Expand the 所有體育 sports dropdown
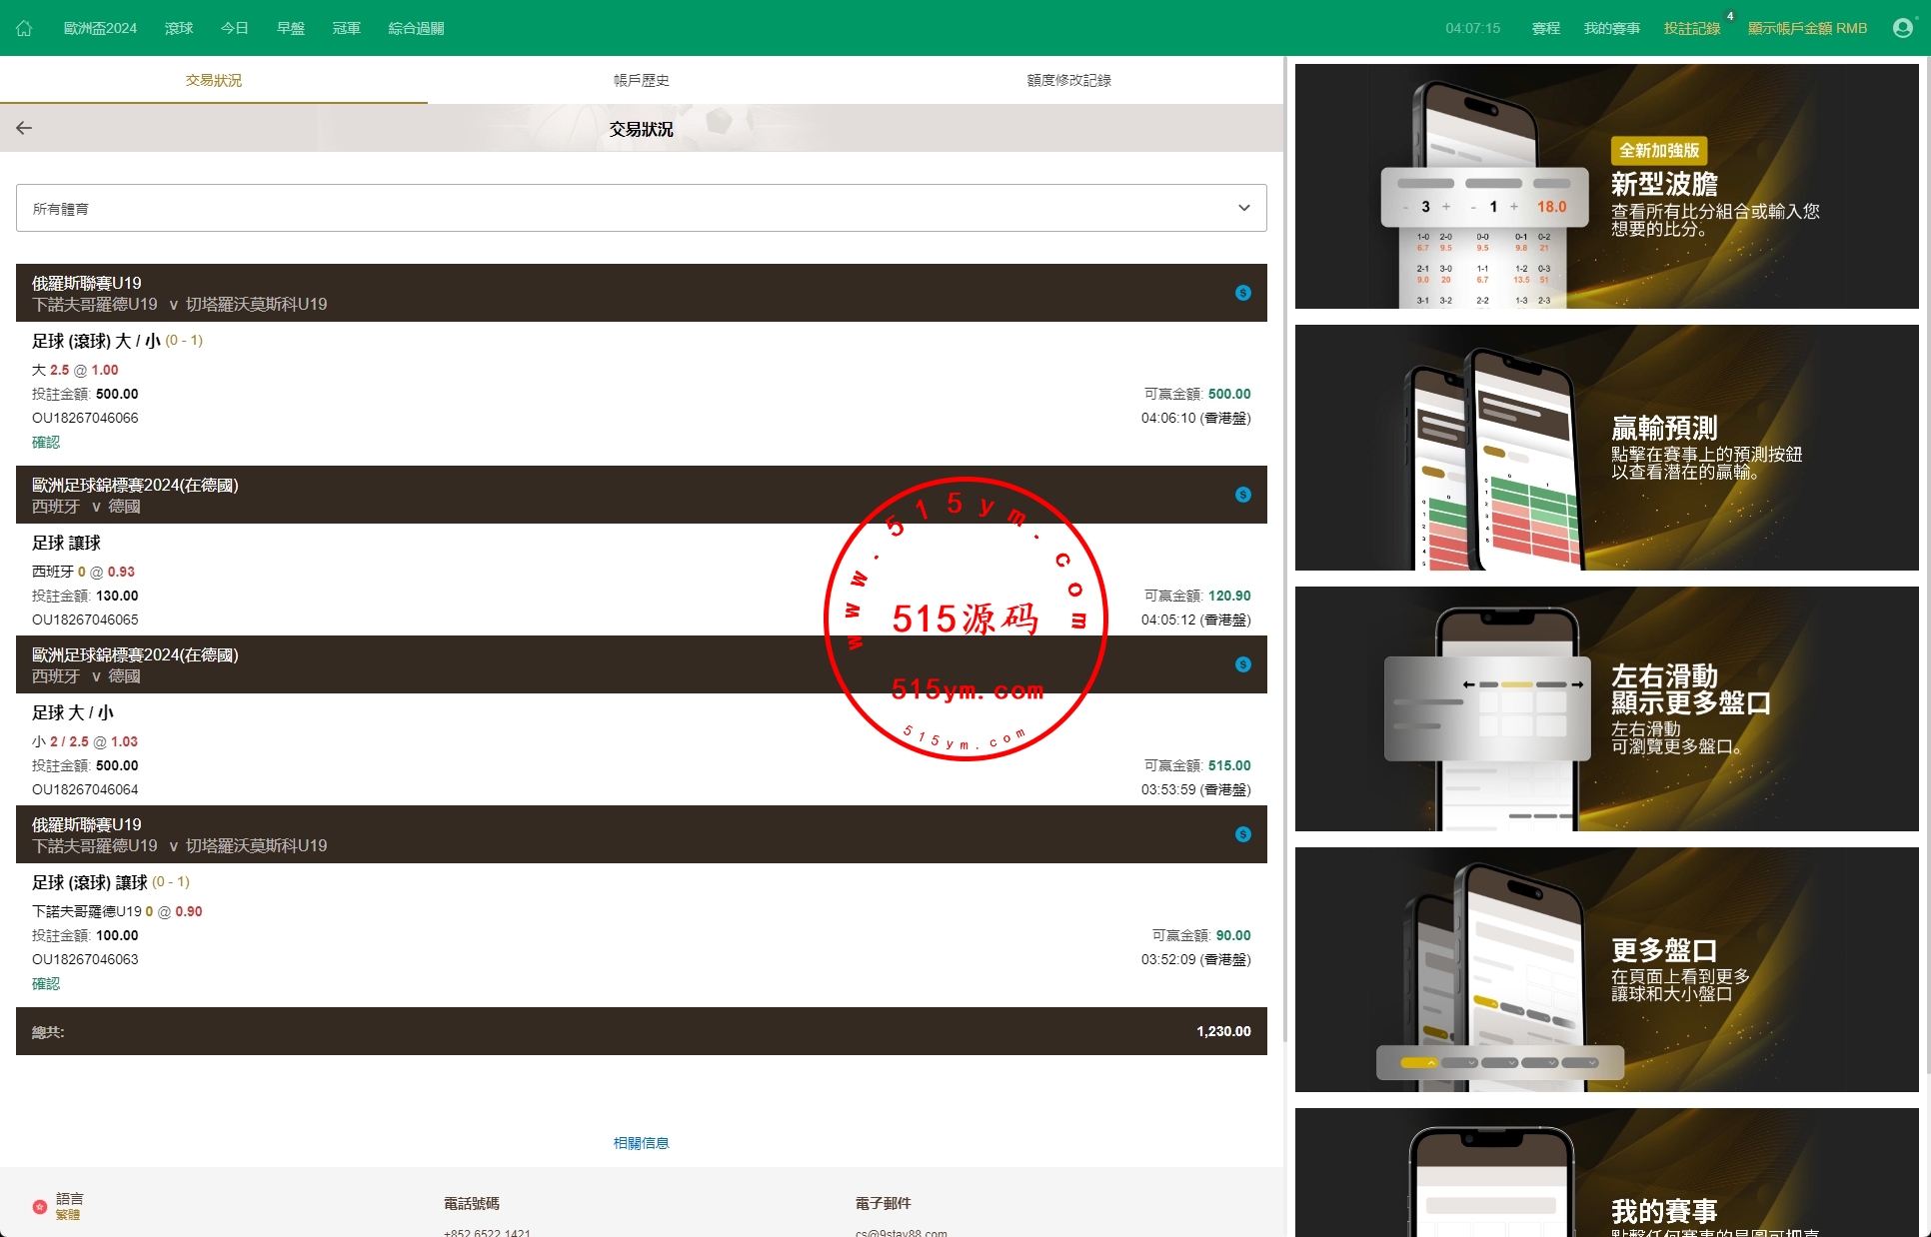Image resolution: width=1931 pixels, height=1237 pixels. coord(641,208)
